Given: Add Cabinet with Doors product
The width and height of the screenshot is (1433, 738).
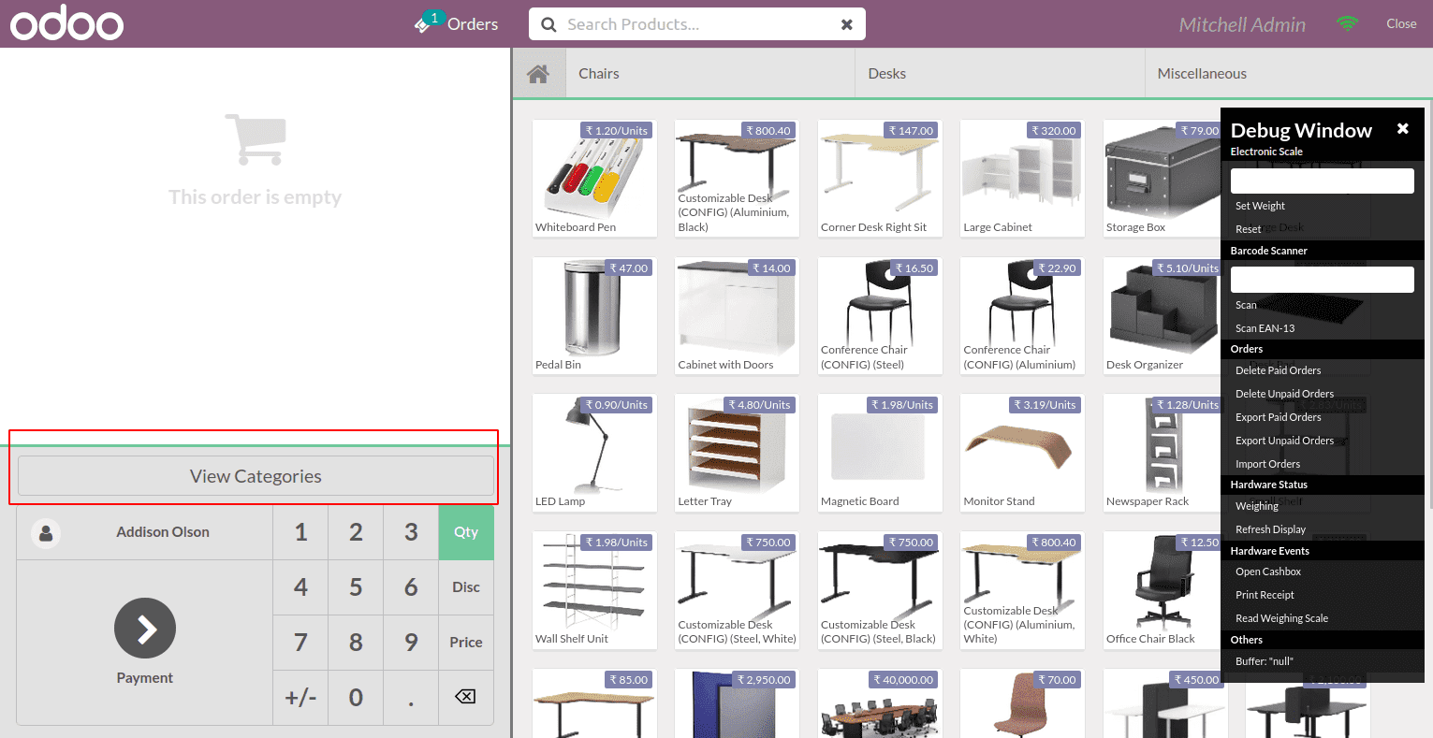Looking at the screenshot, I should tap(738, 315).
